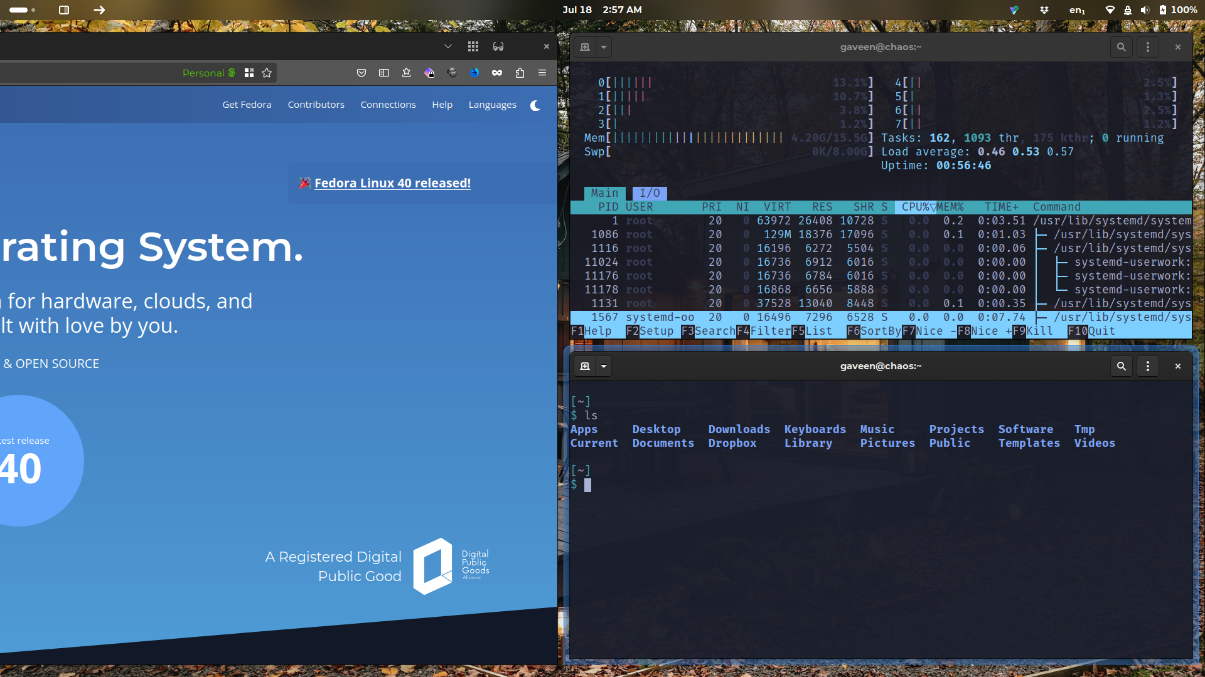
Task: Open the three-dot menu in htop terminal
Action: (x=1148, y=47)
